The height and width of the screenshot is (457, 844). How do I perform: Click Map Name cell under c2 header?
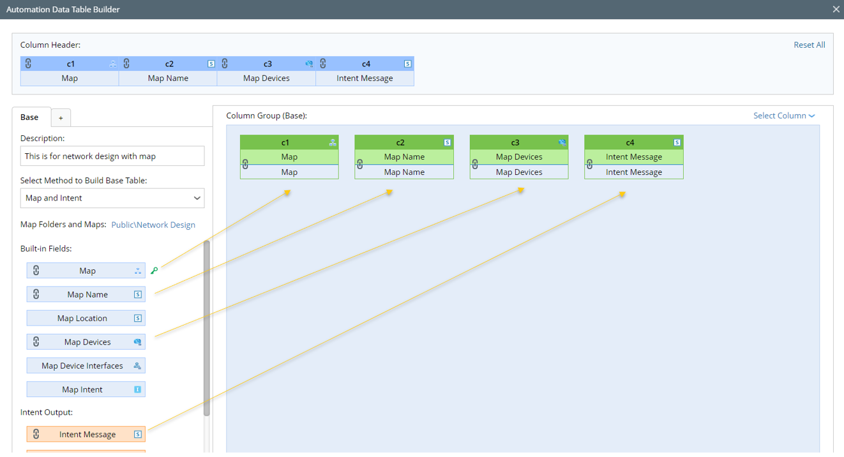click(168, 78)
